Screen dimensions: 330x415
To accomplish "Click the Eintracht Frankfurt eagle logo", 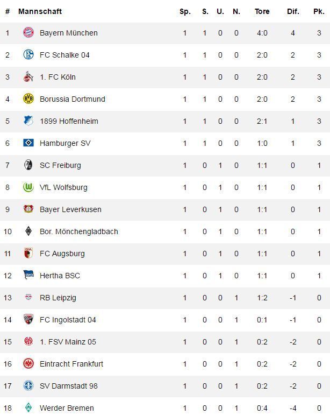I will click(28, 364).
